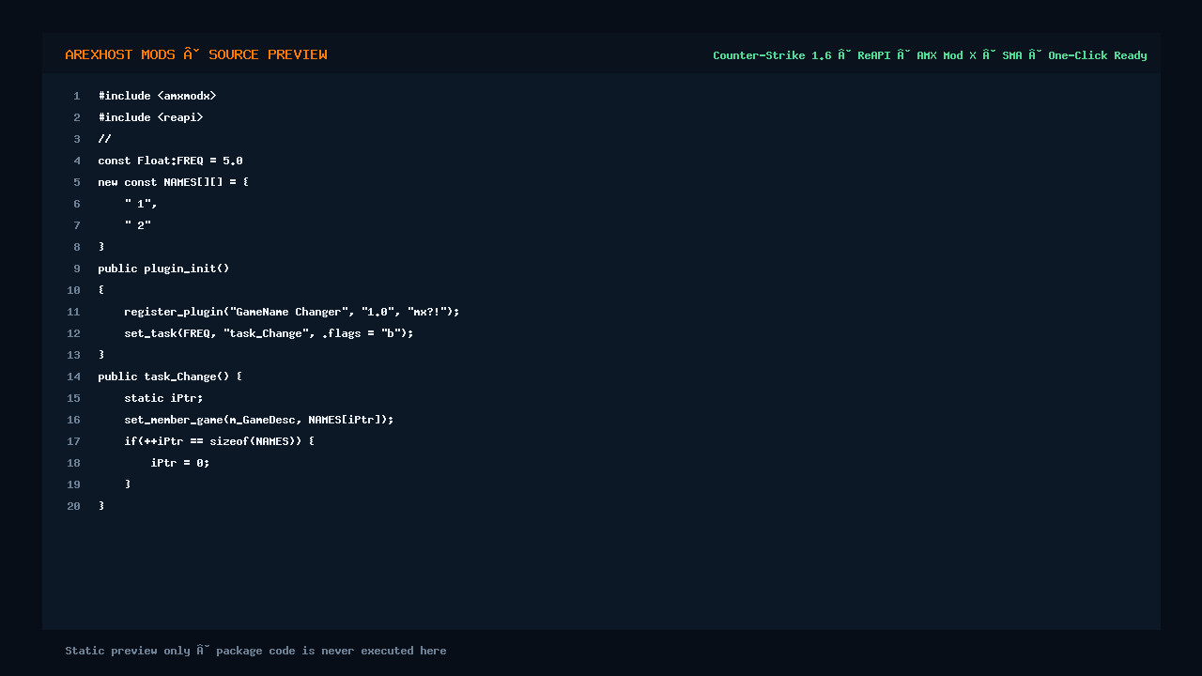Viewport: 1202px width, 676px height.
Task: Click the closing brace on line 19
Action: [x=128, y=484]
